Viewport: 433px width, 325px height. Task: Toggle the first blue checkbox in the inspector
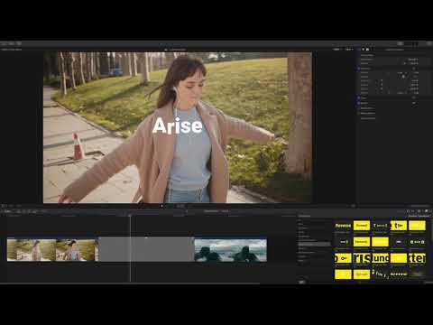[359, 69]
